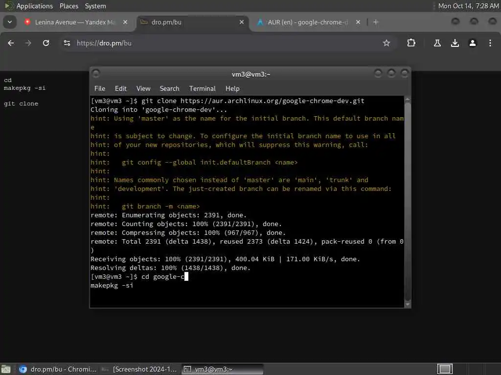Screen dimensions: 501x375
Task: Open terminal Search menu
Action: tap(169, 89)
